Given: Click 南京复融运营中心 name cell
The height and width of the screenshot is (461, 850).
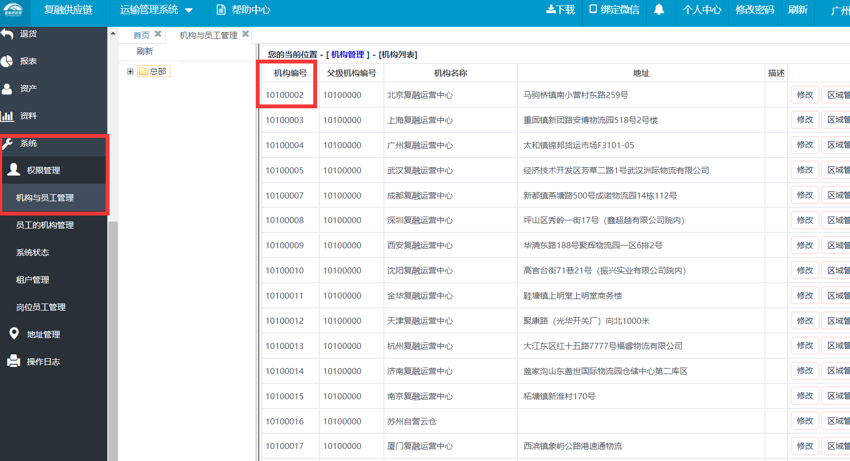Looking at the screenshot, I should click(x=420, y=396).
